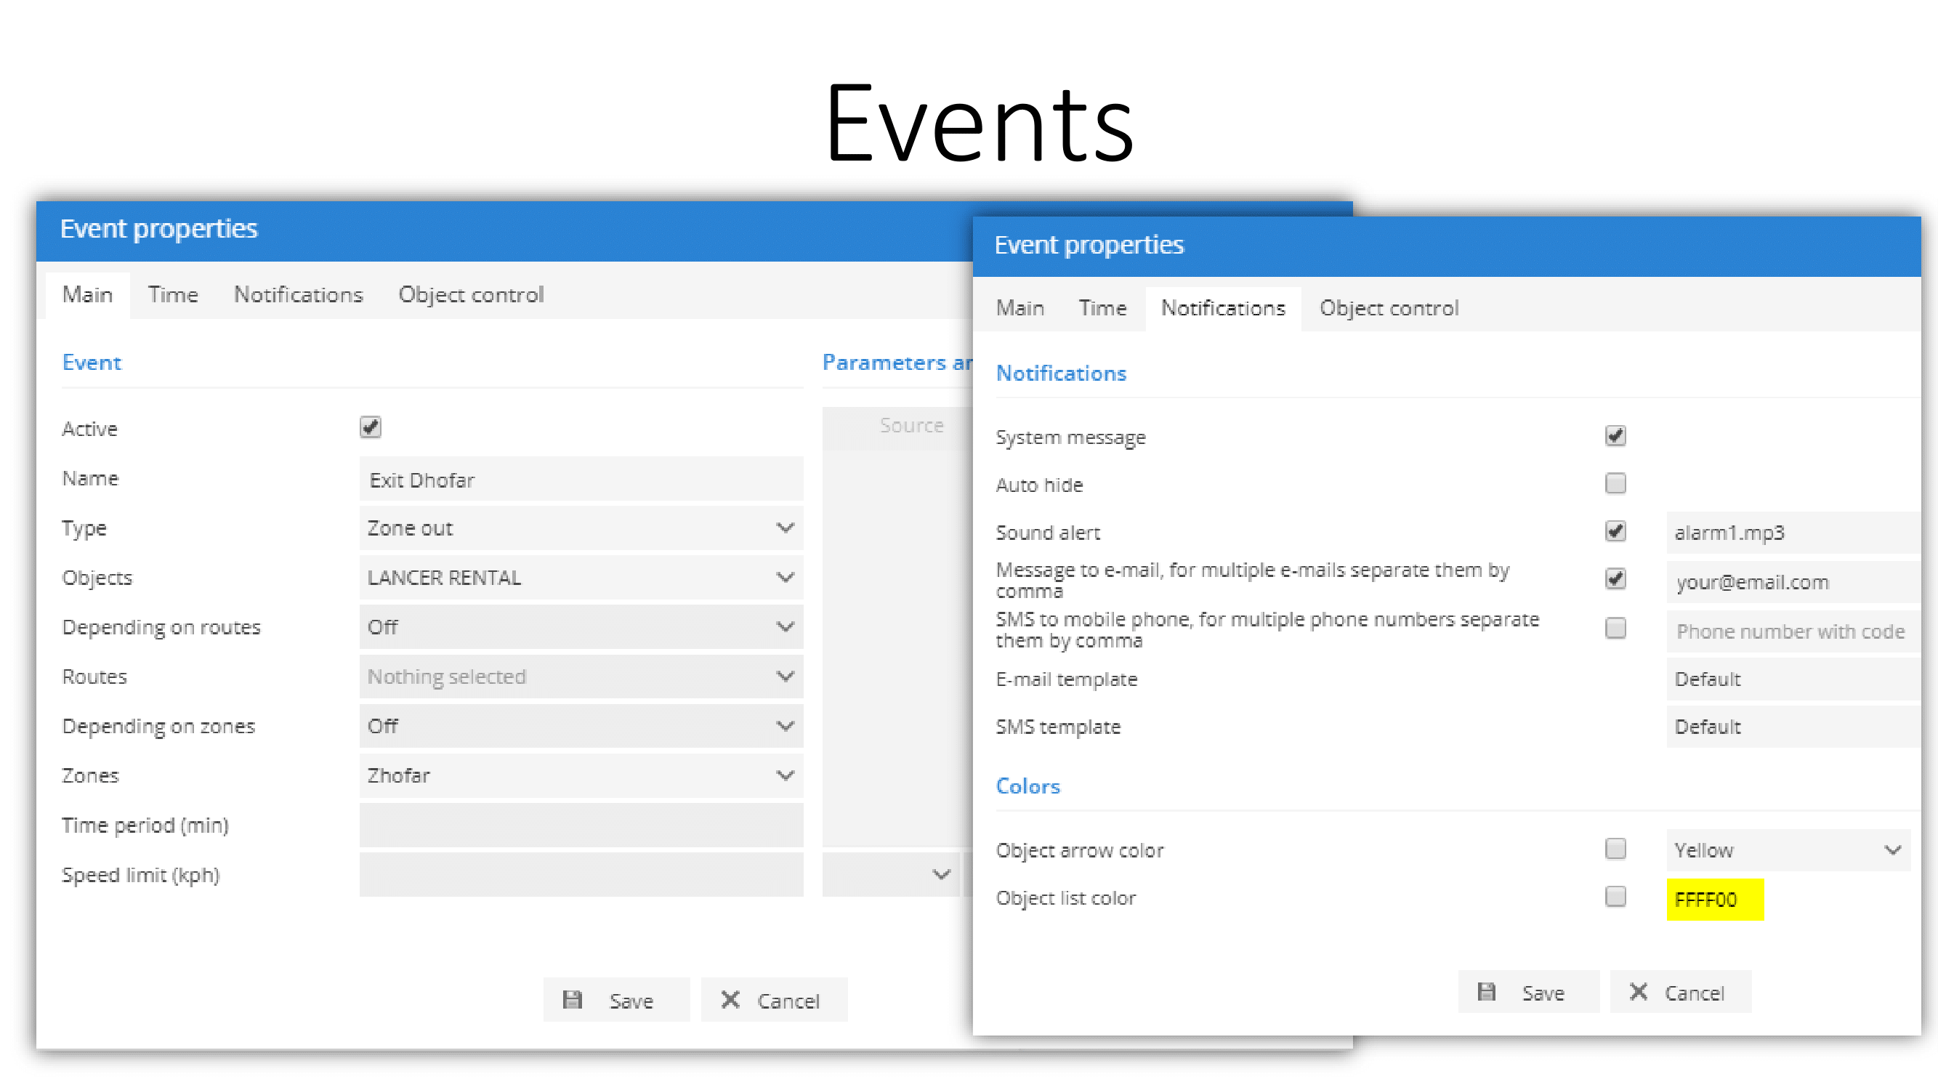Viewport: 1938px width, 1090px height.
Task: Toggle Object arrow color checkbox
Action: click(1615, 849)
